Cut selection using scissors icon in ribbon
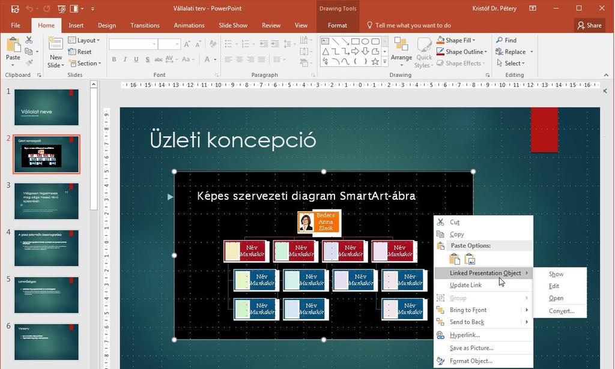Screen dimensions: 615x369 (x=29, y=40)
